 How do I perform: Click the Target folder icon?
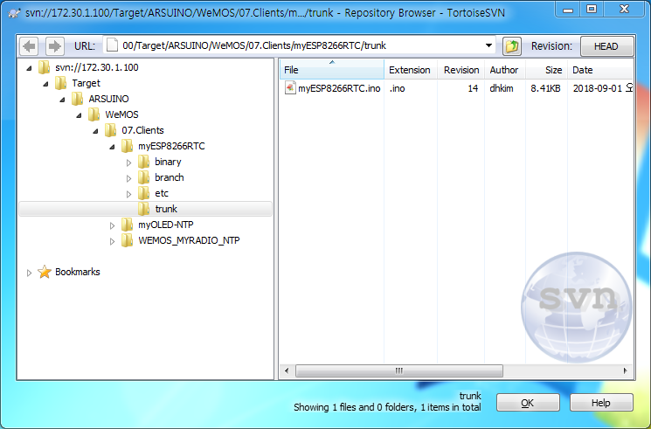(60, 83)
